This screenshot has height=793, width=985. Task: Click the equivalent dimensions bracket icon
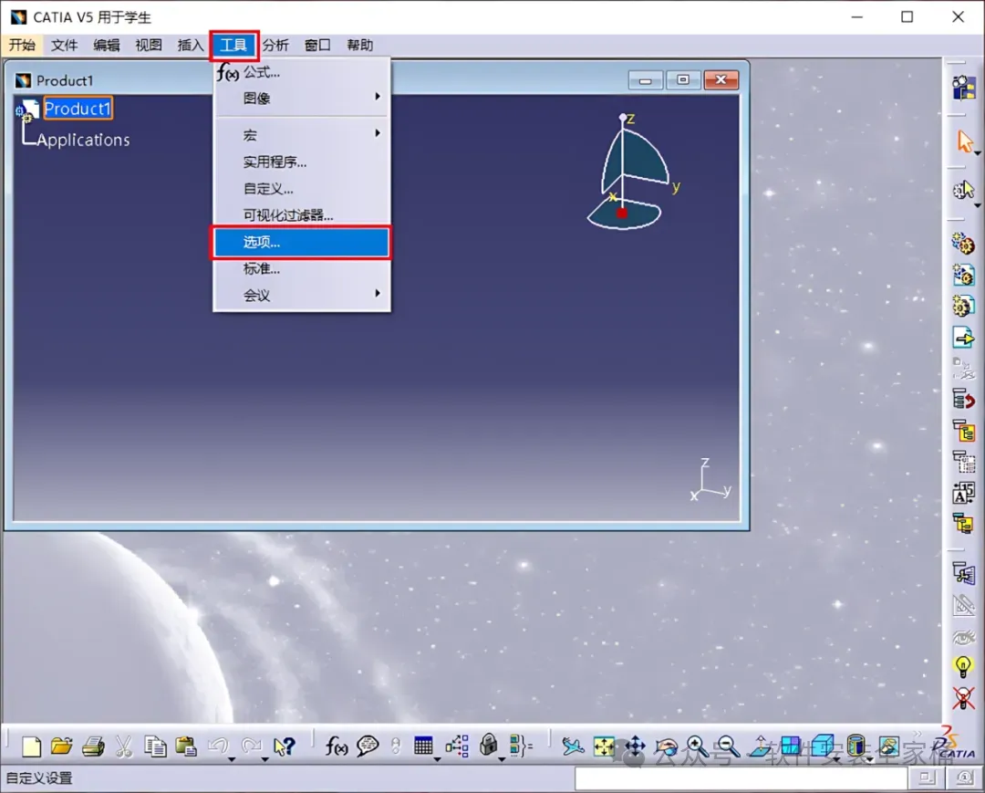521,746
